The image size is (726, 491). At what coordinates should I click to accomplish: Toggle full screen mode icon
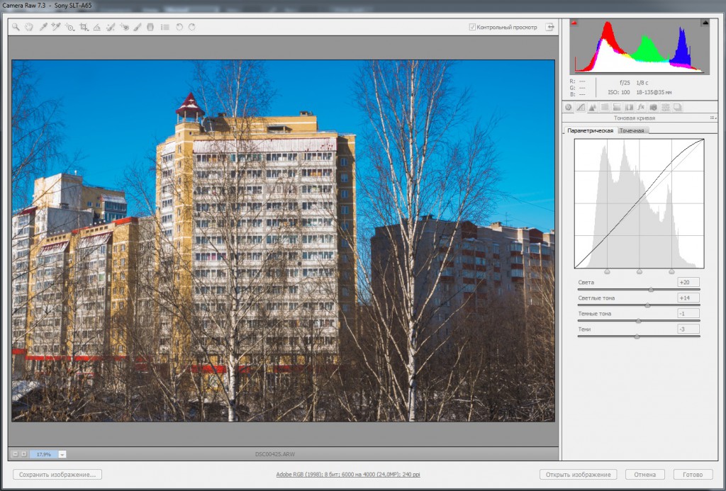[549, 27]
